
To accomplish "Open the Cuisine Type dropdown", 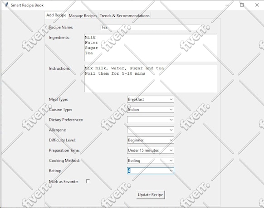I will [x=151, y=110].
